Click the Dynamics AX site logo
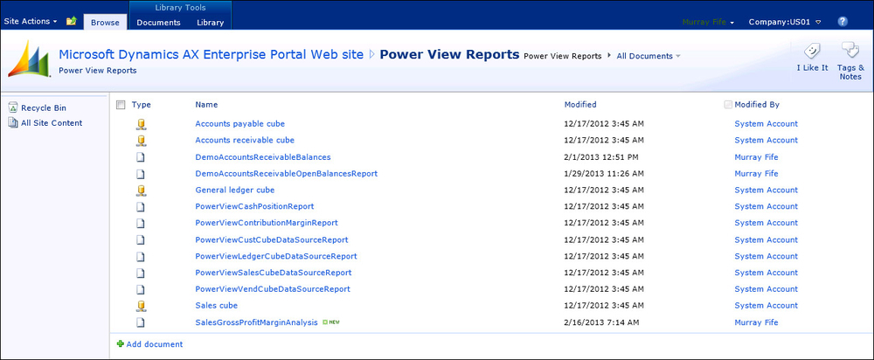874x360 pixels. [x=29, y=59]
